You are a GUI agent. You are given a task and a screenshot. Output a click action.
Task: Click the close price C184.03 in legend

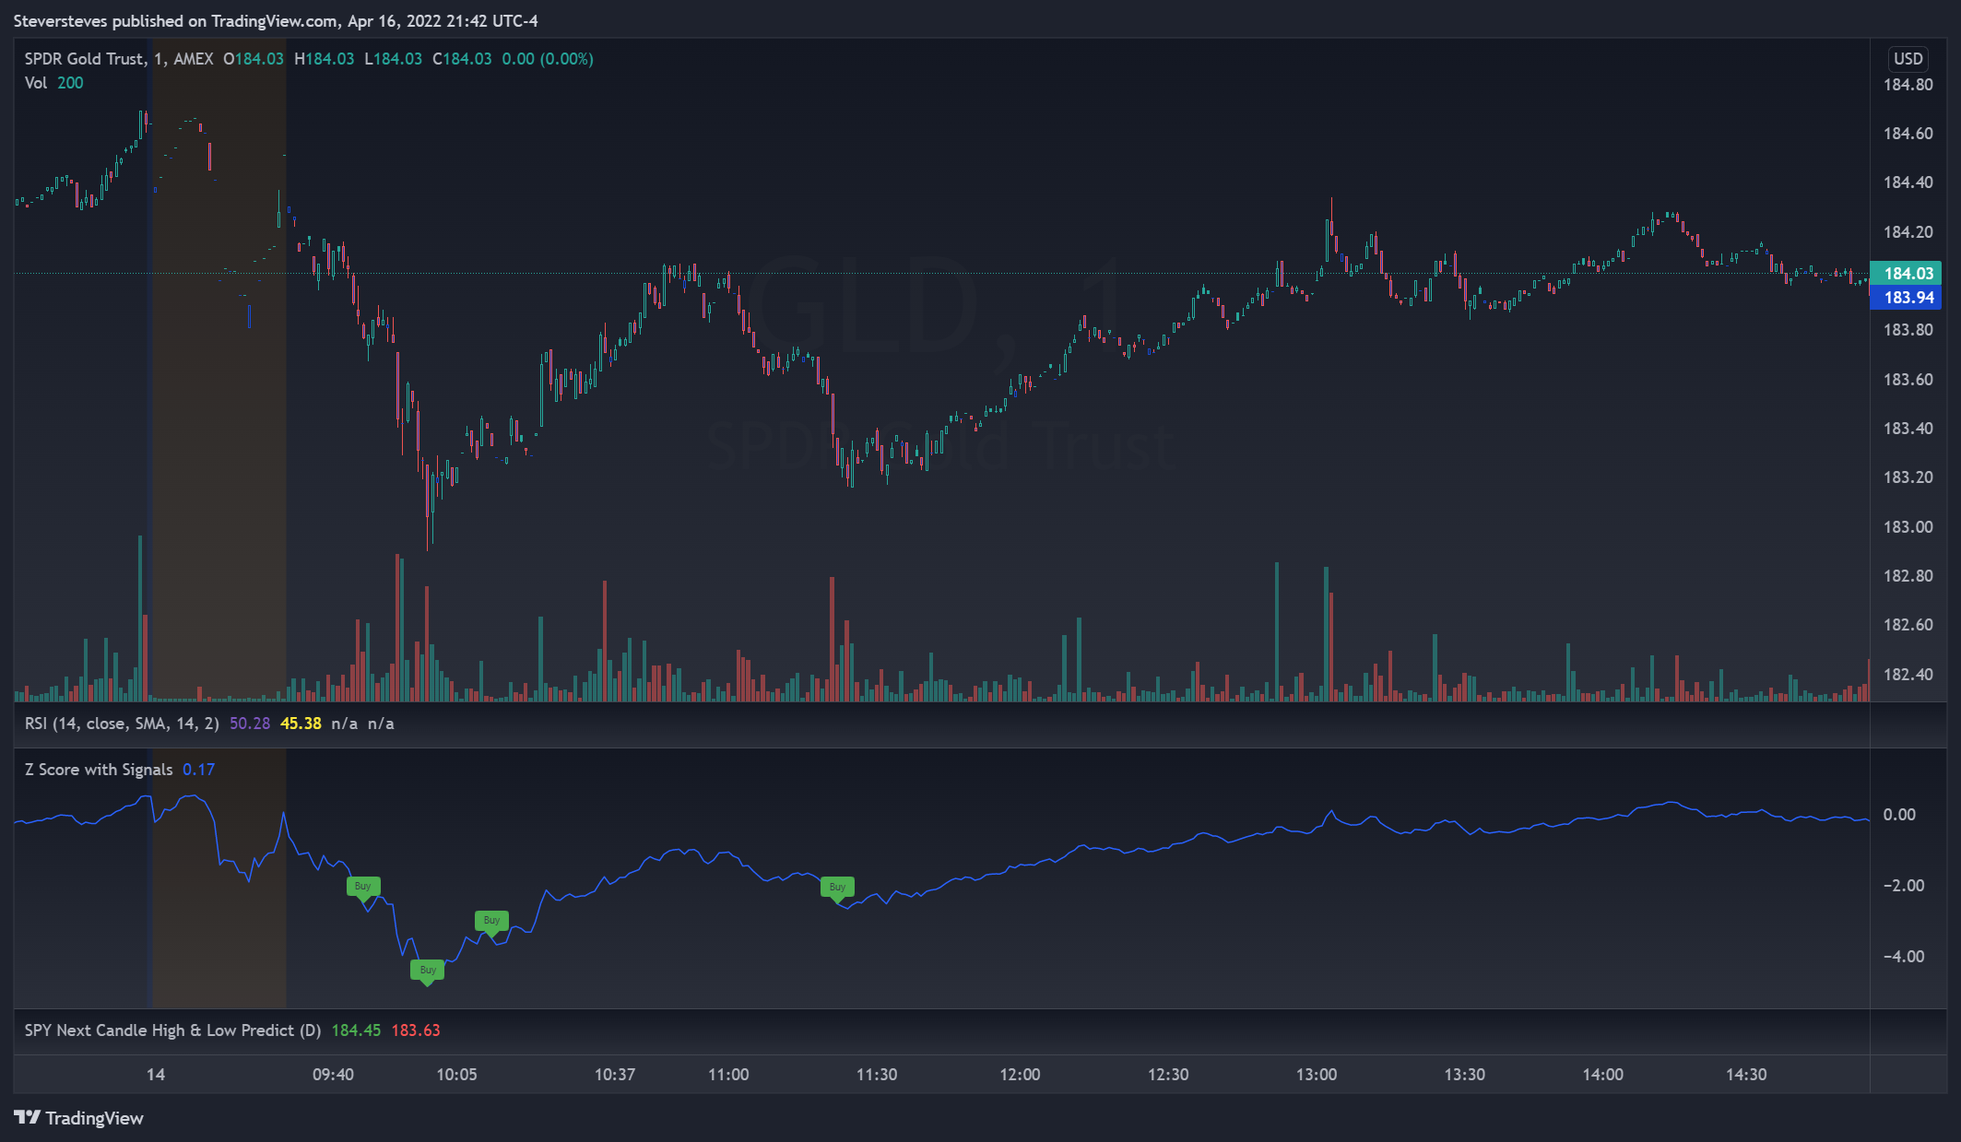(x=462, y=59)
